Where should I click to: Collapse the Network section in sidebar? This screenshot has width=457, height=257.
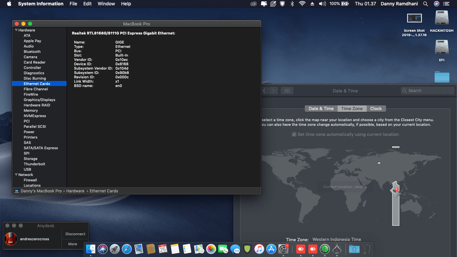tap(16, 175)
